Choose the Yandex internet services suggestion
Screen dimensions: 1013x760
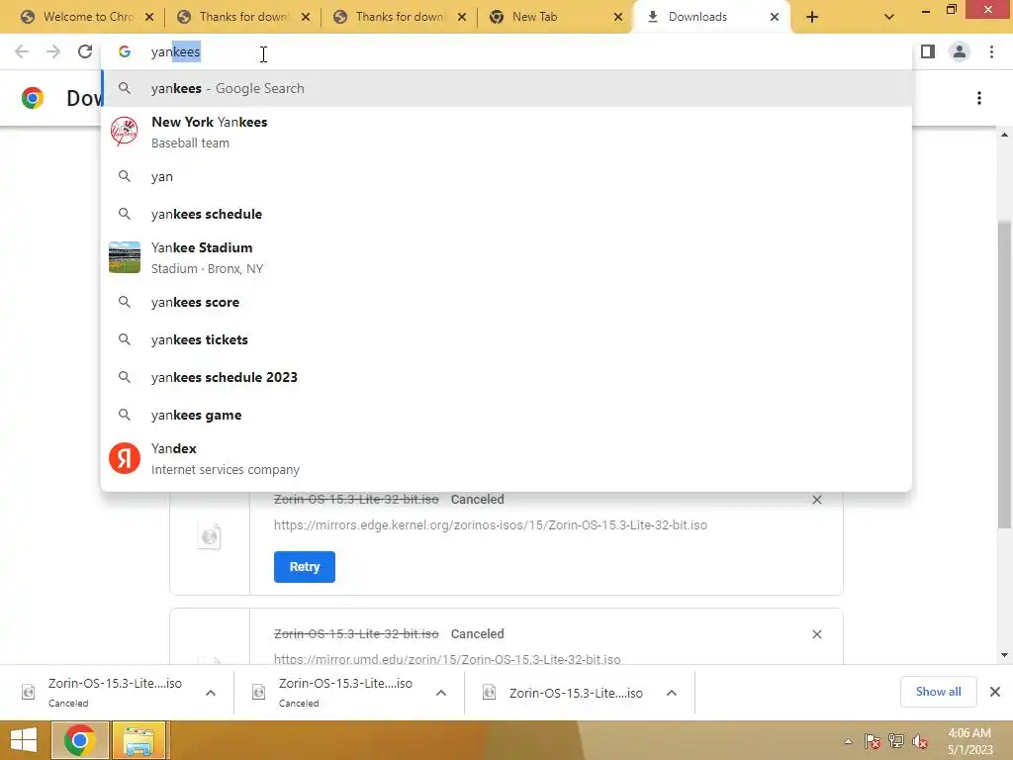point(506,459)
